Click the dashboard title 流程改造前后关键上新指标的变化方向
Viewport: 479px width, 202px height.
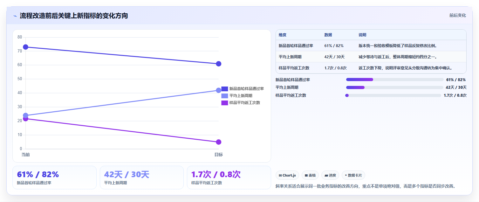(74, 16)
